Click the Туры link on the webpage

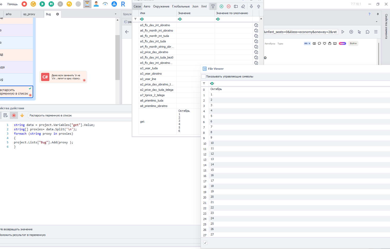click(280, 44)
